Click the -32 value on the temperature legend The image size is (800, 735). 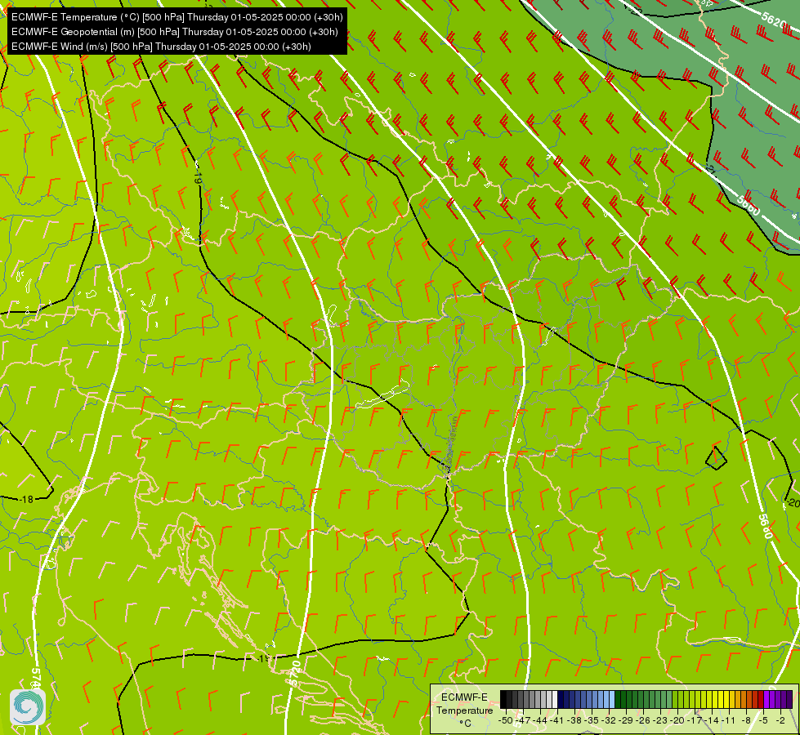click(609, 720)
